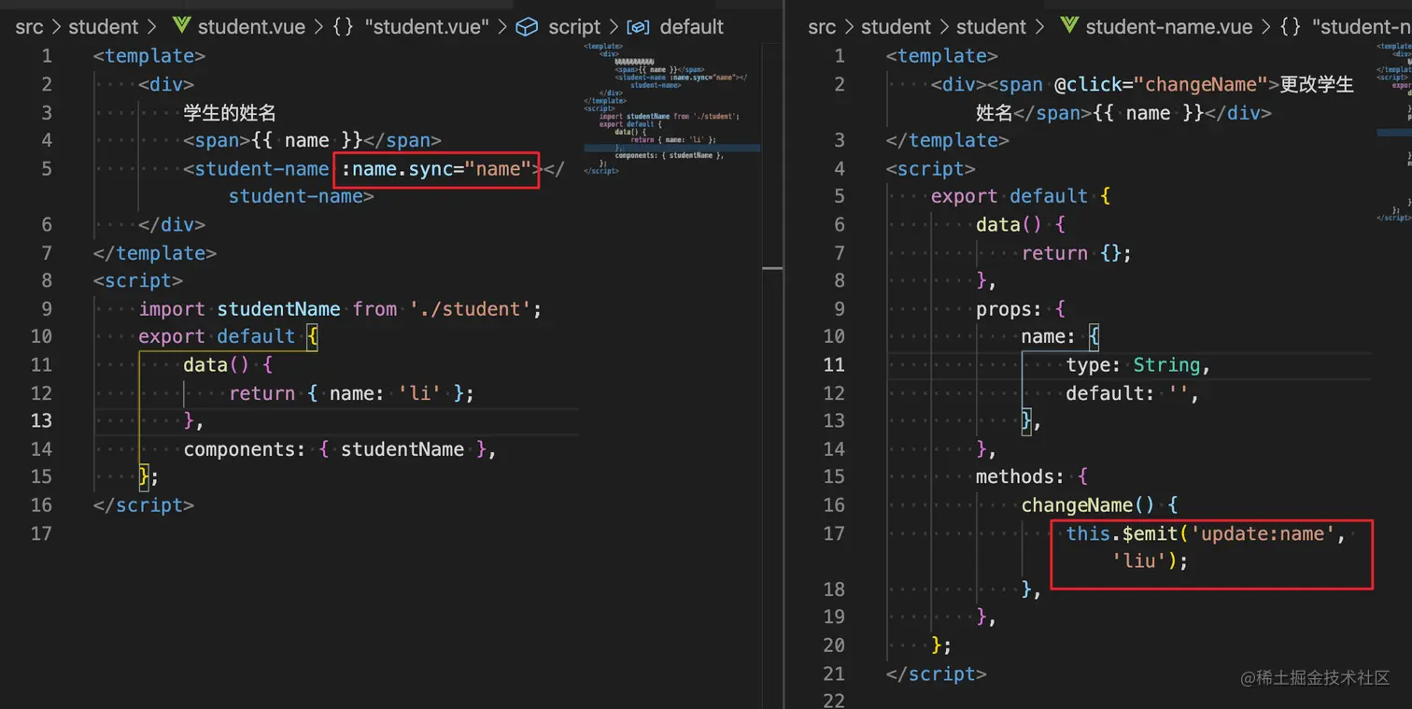Image resolution: width=1412 pixels, height=709 pixels.
Task: Click this.$emit('update:name', call
Action: (x=1207, y=533)
